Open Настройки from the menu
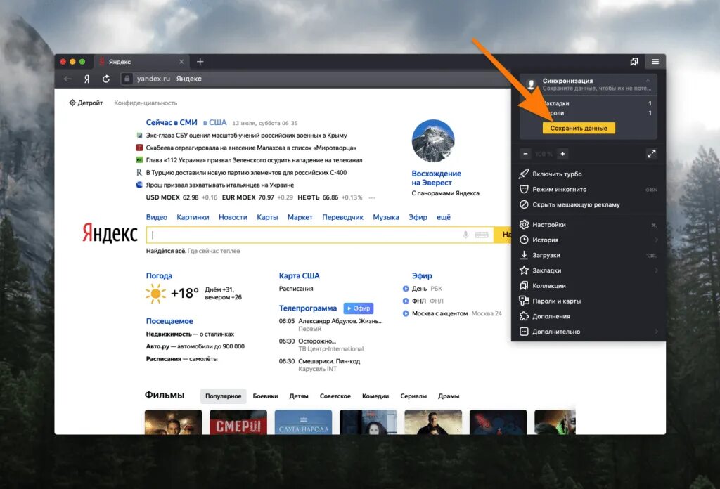This screenshot has height=489, width=720. [589, 224]
